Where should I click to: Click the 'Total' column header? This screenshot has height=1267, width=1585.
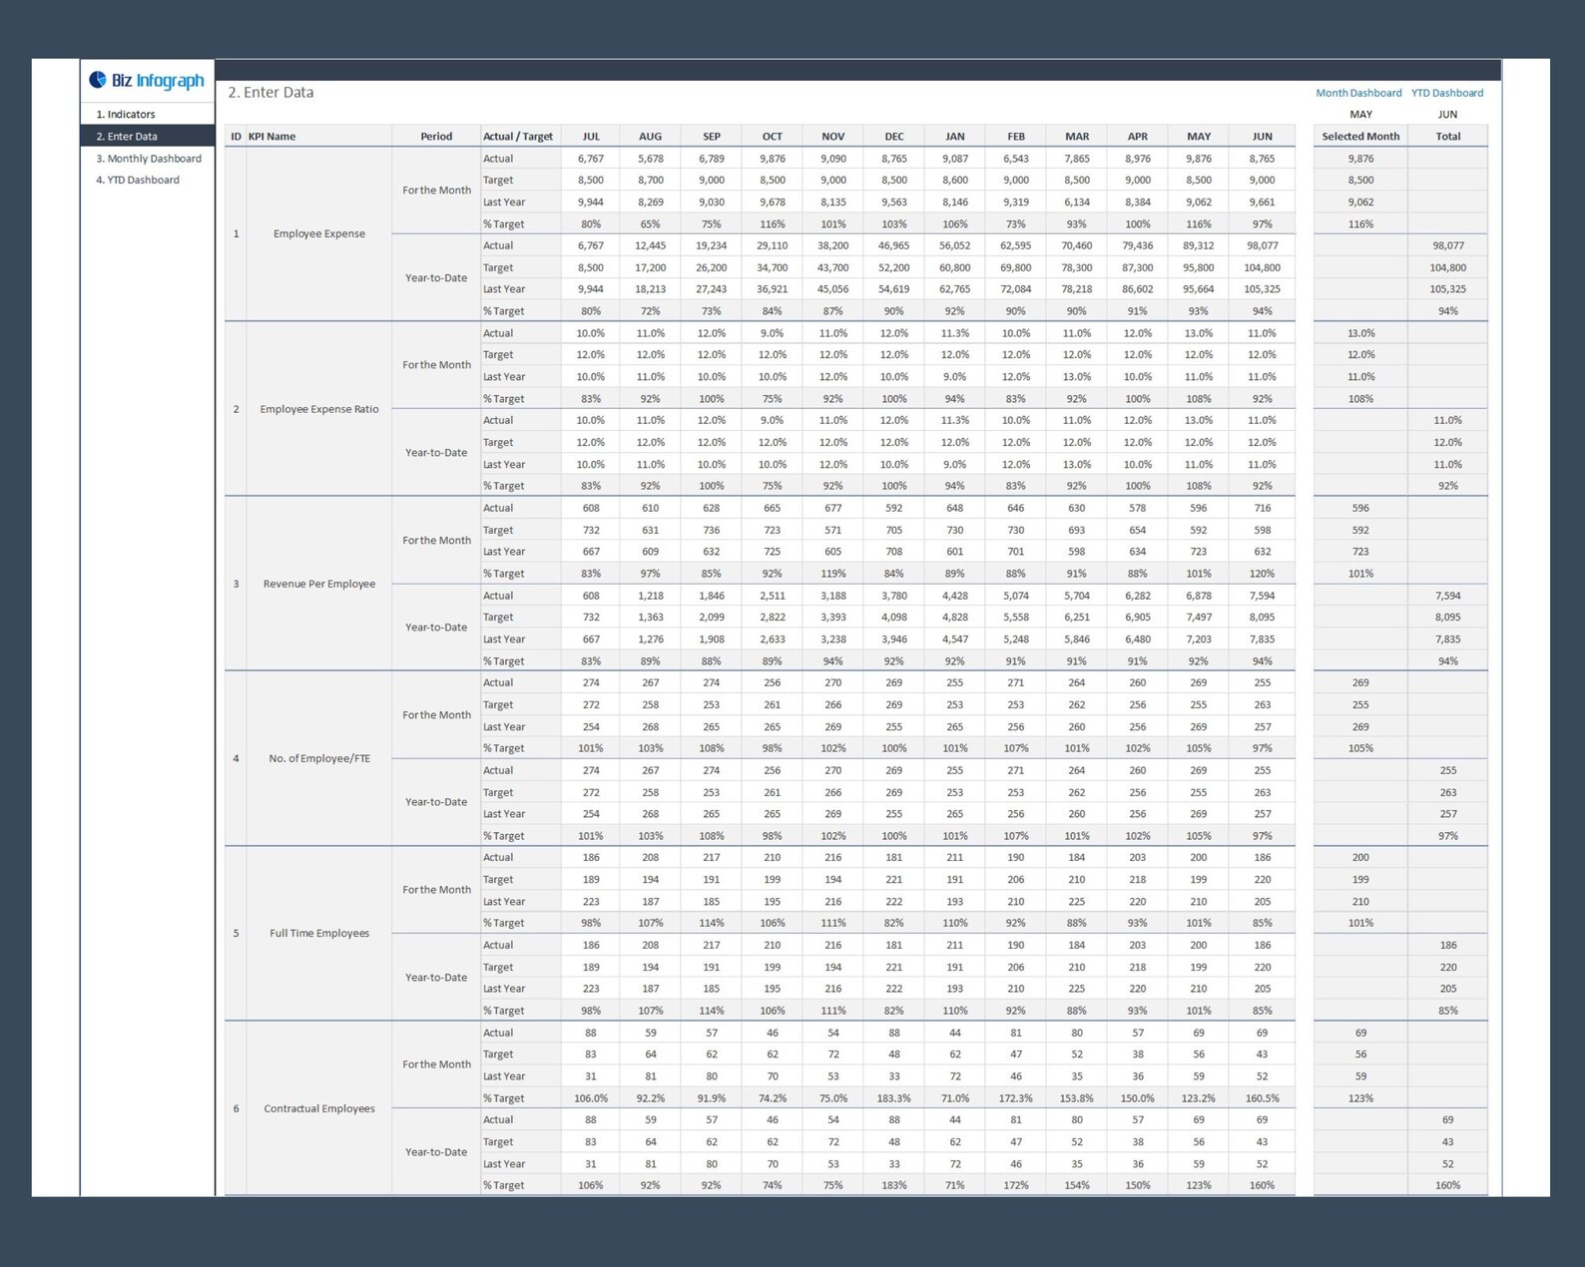(x=1447, y=136)
